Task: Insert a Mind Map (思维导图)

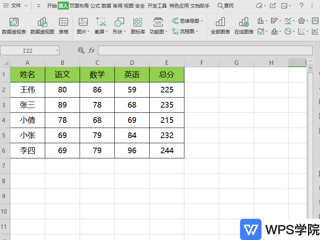Action: (186, 21)
